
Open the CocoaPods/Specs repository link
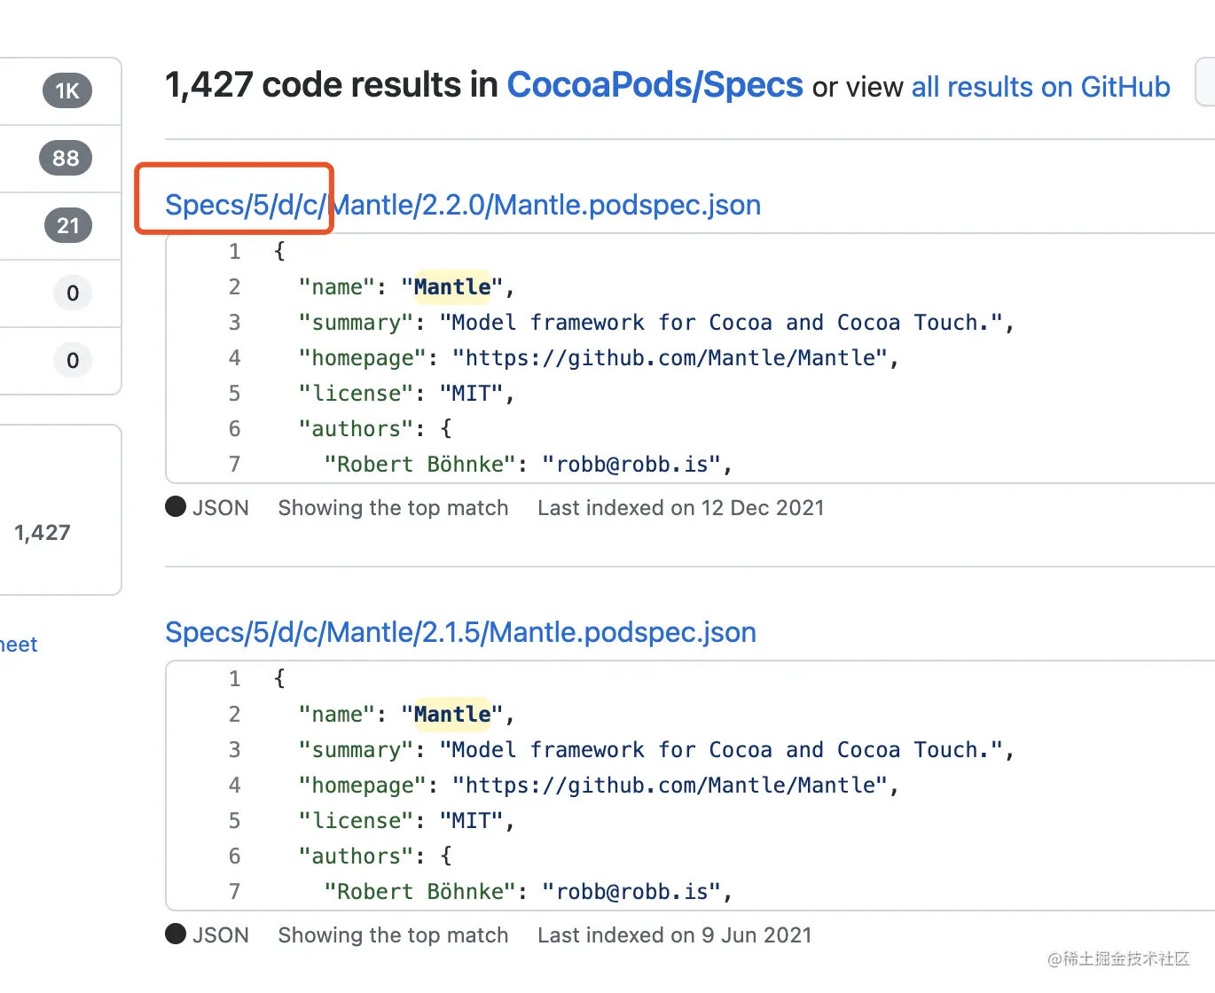click(x=655, y=86)
